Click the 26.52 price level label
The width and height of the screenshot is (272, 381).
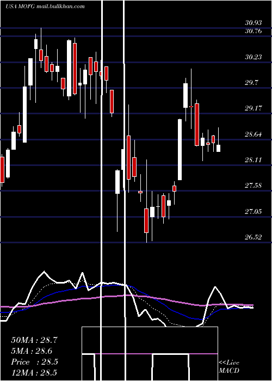(254, 237)
